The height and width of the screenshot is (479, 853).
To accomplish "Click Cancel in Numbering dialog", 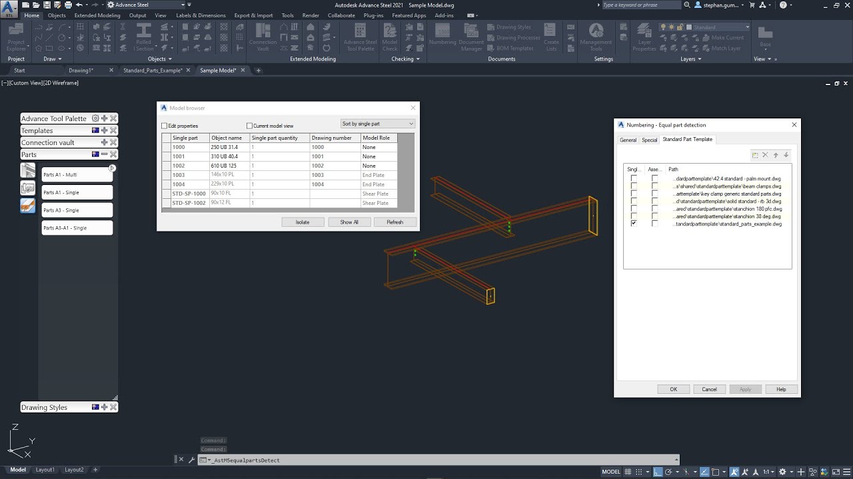I will pos(710,389).
